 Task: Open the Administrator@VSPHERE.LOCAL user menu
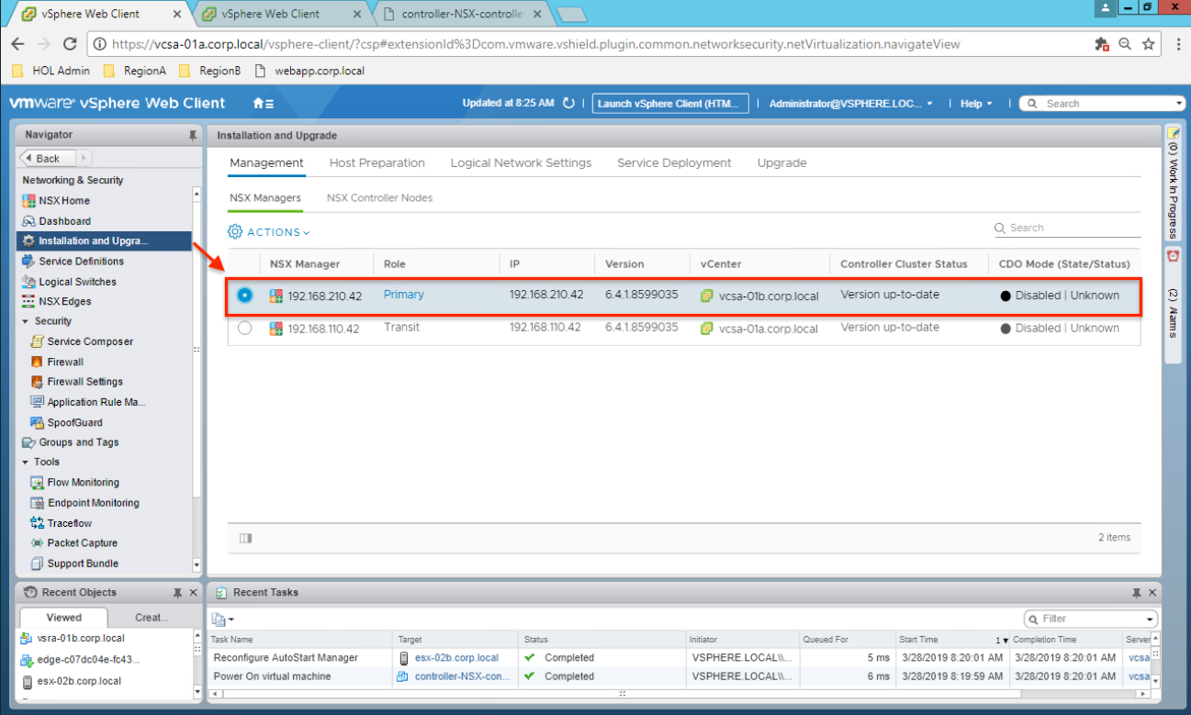pos(850,104)
